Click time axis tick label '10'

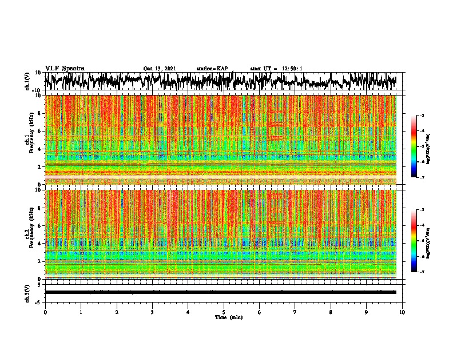[x=402, y=312]
